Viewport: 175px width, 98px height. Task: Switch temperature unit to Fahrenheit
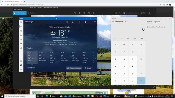69,33
